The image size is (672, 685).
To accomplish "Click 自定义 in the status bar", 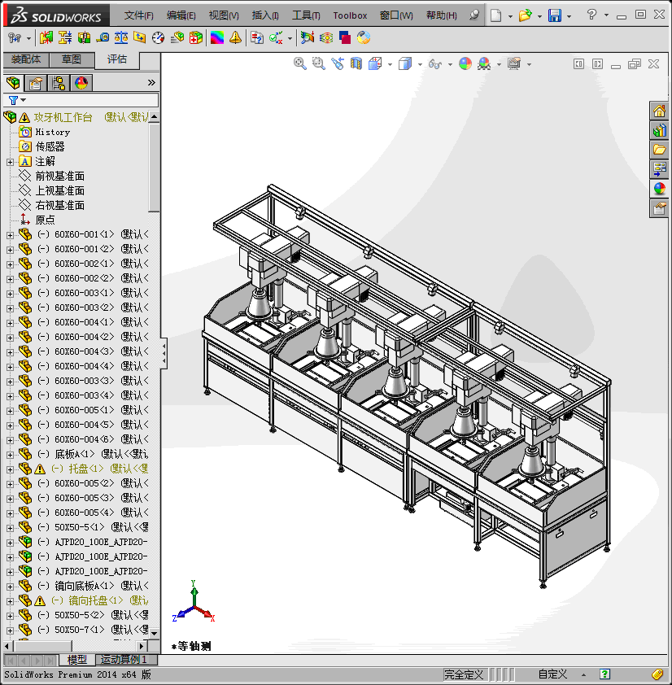I will click(552, 674).
